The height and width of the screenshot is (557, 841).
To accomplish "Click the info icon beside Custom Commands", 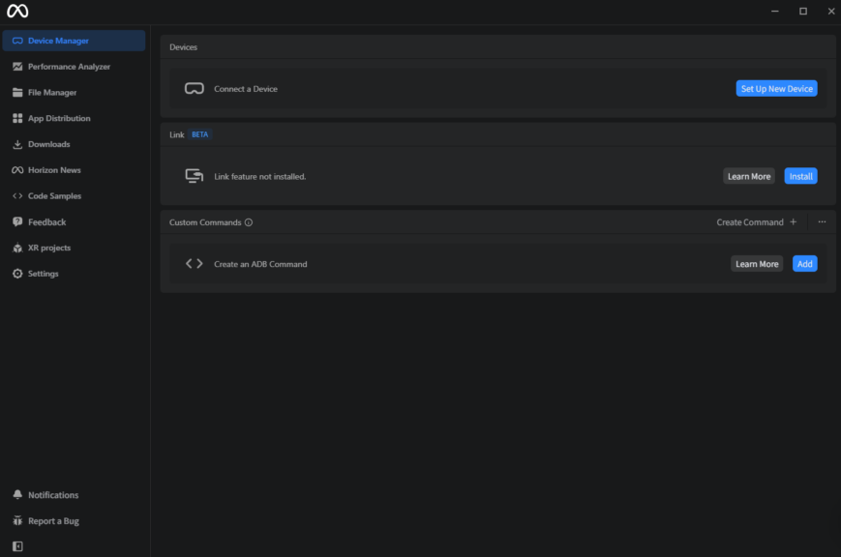I will [249, 222].
